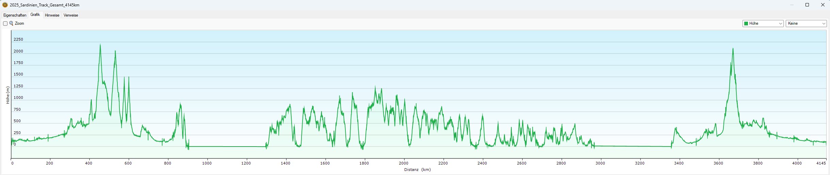Open the Höhe data series dropdown
Screen dimensions: 830x175
[763, 23]
